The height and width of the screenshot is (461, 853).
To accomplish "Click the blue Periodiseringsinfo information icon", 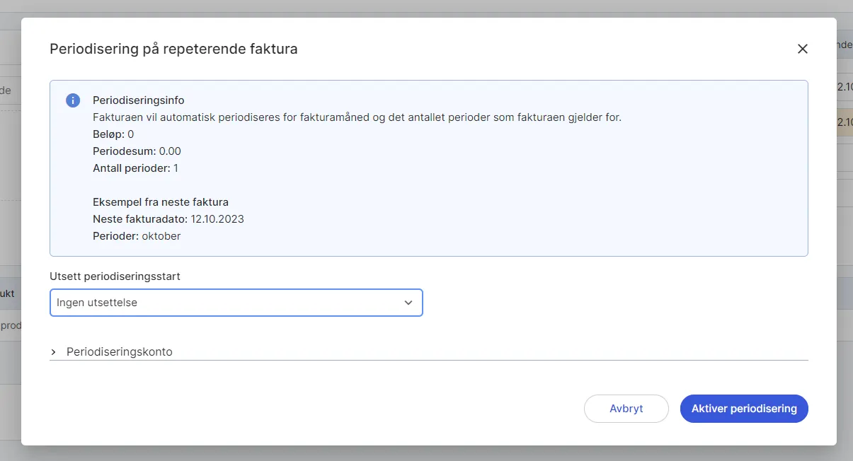I will click(72, 100).
